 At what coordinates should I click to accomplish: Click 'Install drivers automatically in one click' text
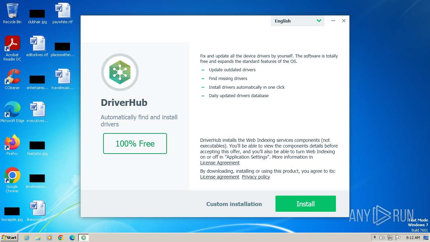(x=247, y=87)
